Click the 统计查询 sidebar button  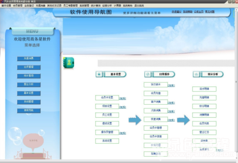[x=29, y=76]
